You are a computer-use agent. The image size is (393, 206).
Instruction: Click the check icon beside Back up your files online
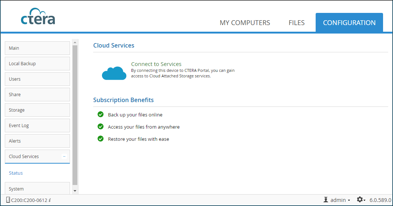[x=101, y=114]
